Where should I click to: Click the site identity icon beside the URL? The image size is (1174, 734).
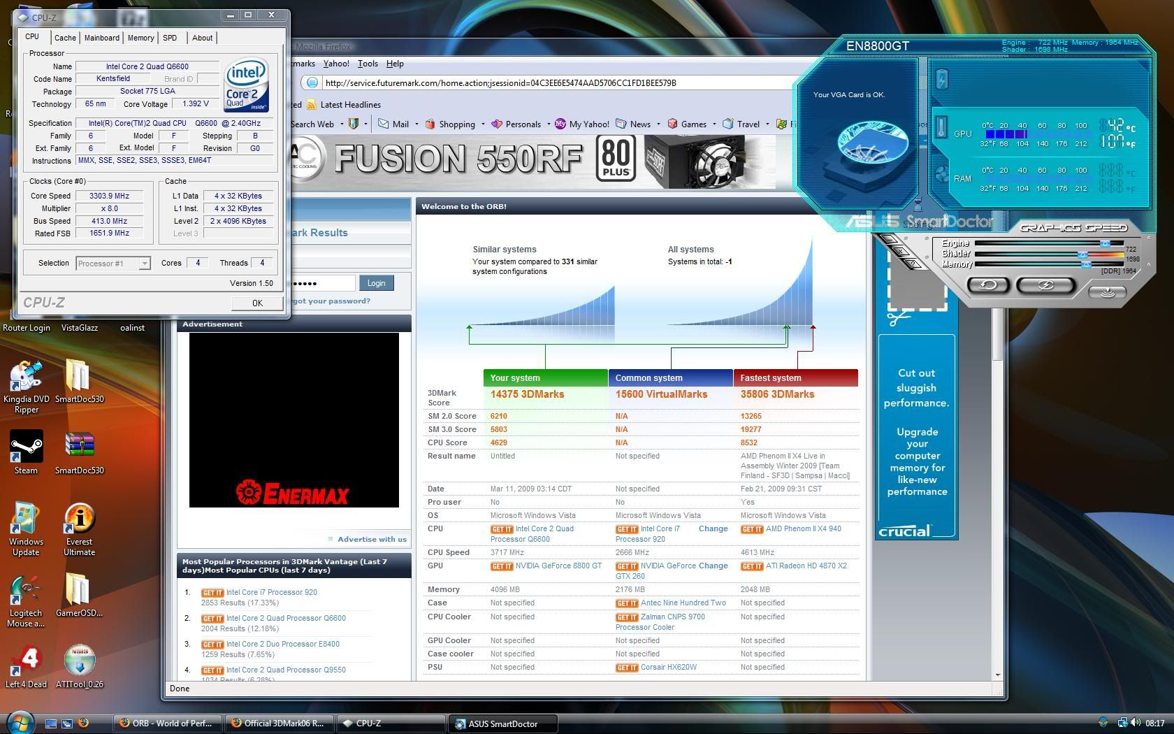312,82
